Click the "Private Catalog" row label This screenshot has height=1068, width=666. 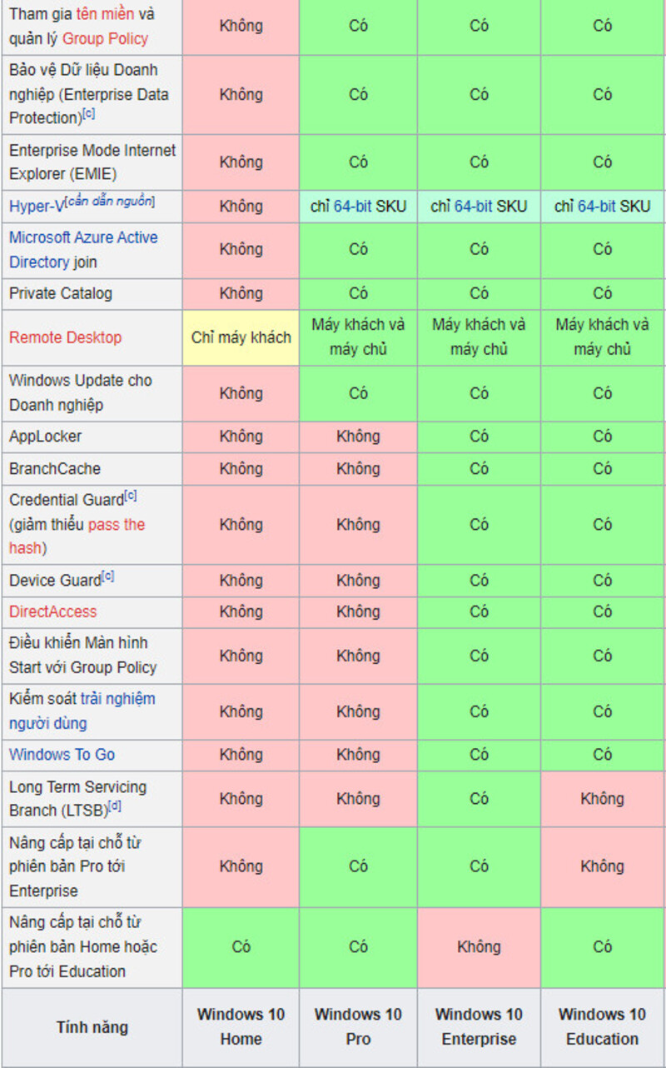pos(61,293)
